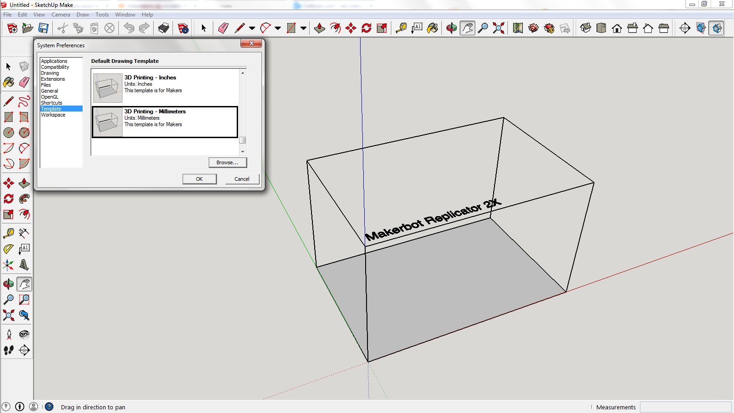Screen dimensions: 734x413
Task: Click template list scroll down arrow
Action: (x=243, y=151)
